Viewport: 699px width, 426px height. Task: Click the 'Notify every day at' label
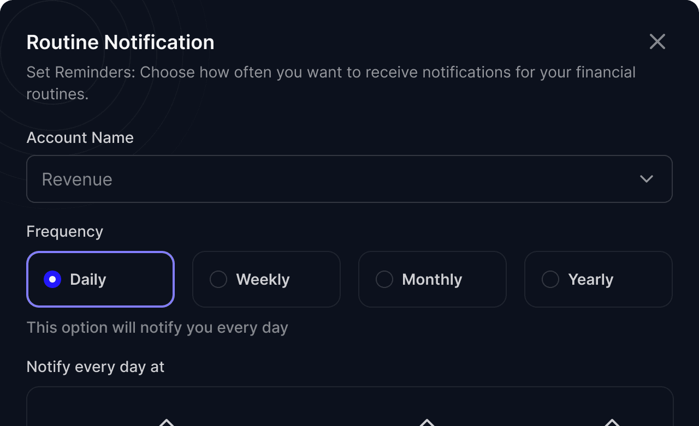[96, 367]
